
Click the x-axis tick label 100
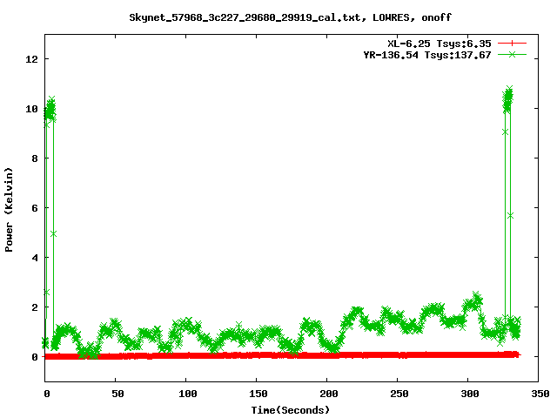point(188,394)
